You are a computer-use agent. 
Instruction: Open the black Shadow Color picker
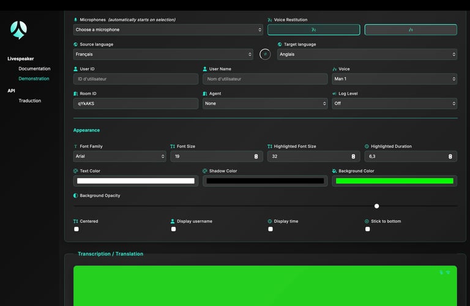265,181
